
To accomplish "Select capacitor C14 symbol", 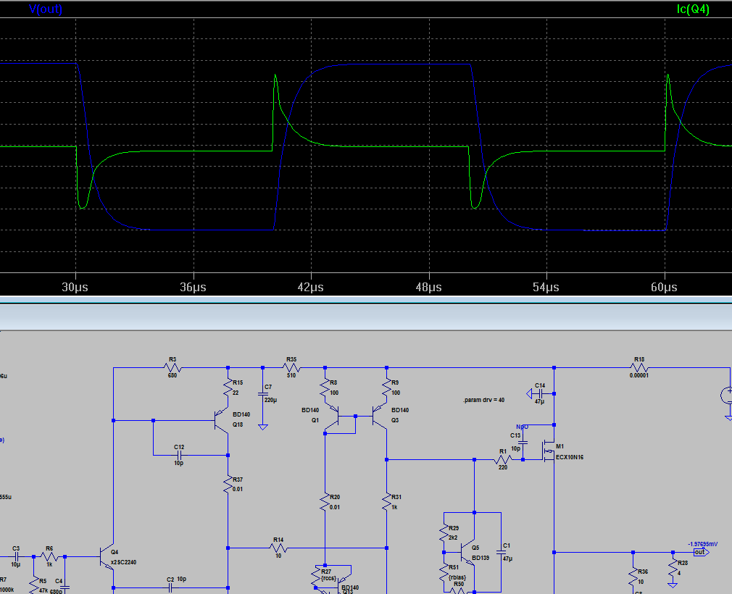I will pos(541,394).
